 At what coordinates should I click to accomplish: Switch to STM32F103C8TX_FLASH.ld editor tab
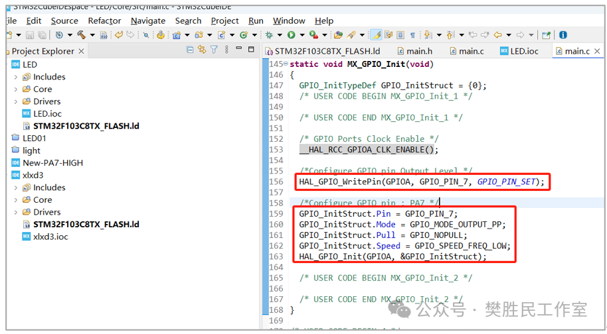[323, 51]
